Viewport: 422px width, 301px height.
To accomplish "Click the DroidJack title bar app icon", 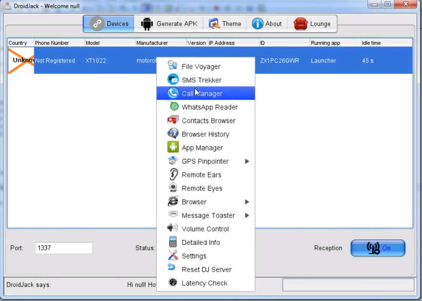I will click(x=7, y=5).
